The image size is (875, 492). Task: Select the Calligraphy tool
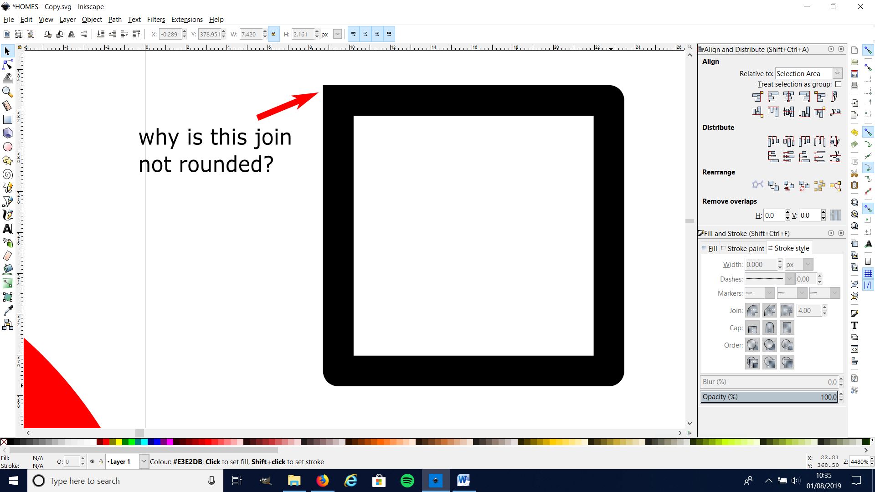coord(8,215)
